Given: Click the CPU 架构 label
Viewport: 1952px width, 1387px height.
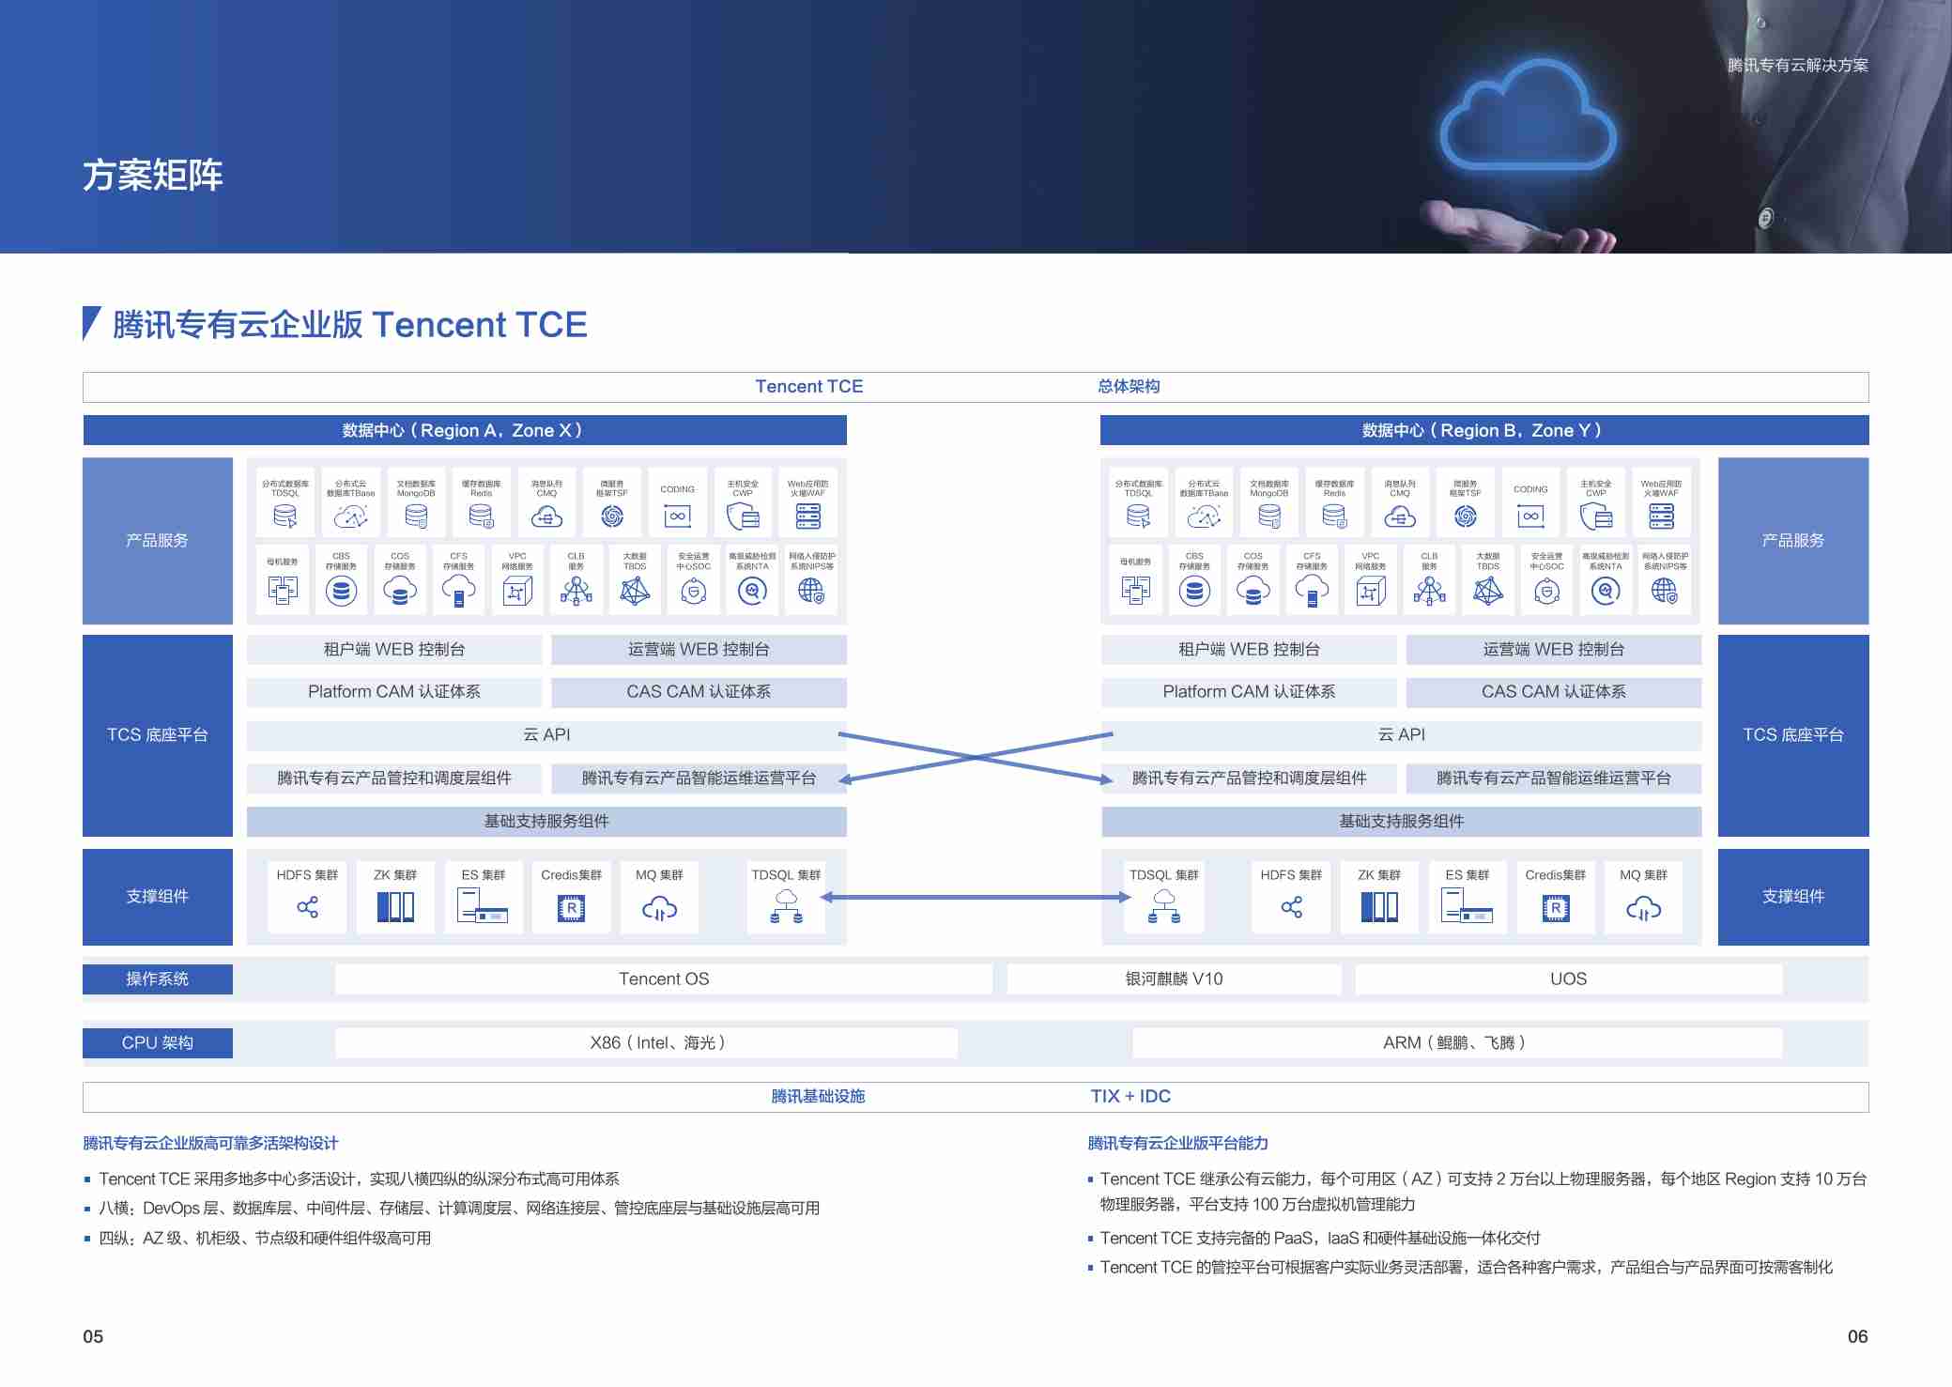Looking at the screenshot, I should click(158, 1043).
